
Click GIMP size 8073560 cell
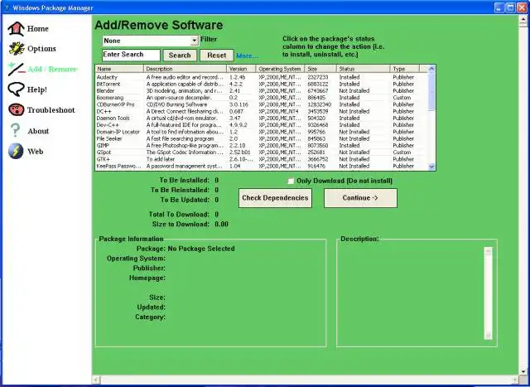pos(318,146)
